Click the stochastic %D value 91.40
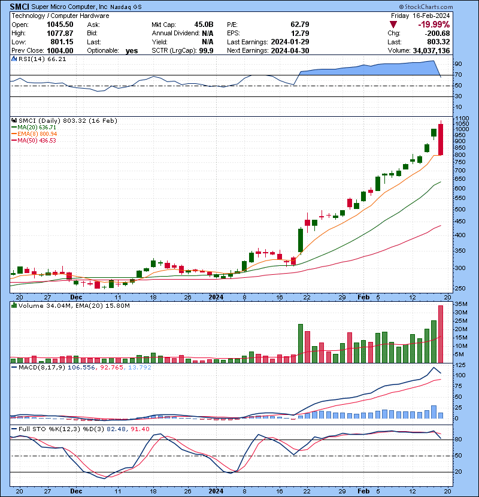Screen dimensions: 479x497 [140, 429]
